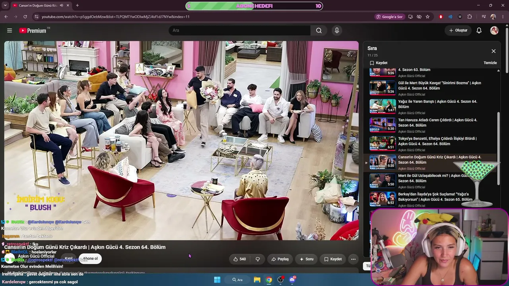Save the playlist with the Kaydet bookmark in queue
509x286 pixels.
pyautogui.click(x=379, y=63)
